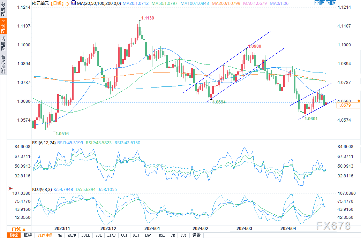Click the crosshair cursor icon at top right
Screen dimensions: 361x238
[x=317, y=3]
